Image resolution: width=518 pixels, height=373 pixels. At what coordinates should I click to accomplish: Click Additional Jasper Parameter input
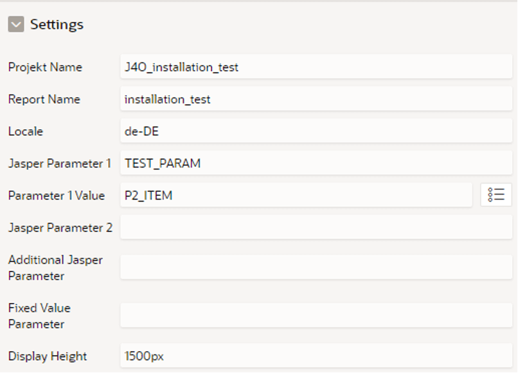tap(316, 267)
